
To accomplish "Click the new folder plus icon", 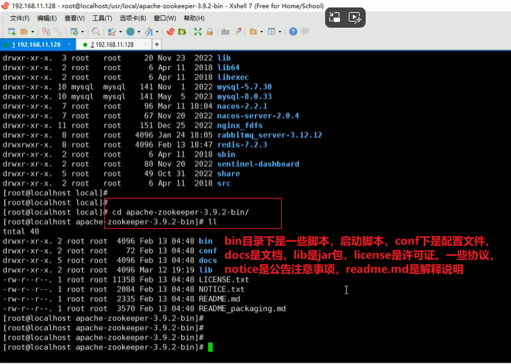I will coord(253,32).
